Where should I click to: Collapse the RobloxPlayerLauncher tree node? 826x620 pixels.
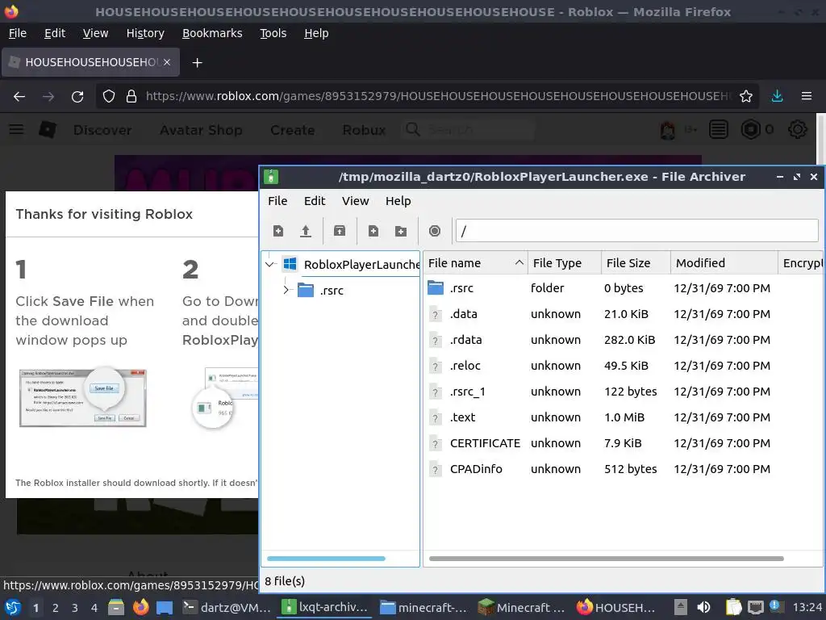tap(269, 264)
